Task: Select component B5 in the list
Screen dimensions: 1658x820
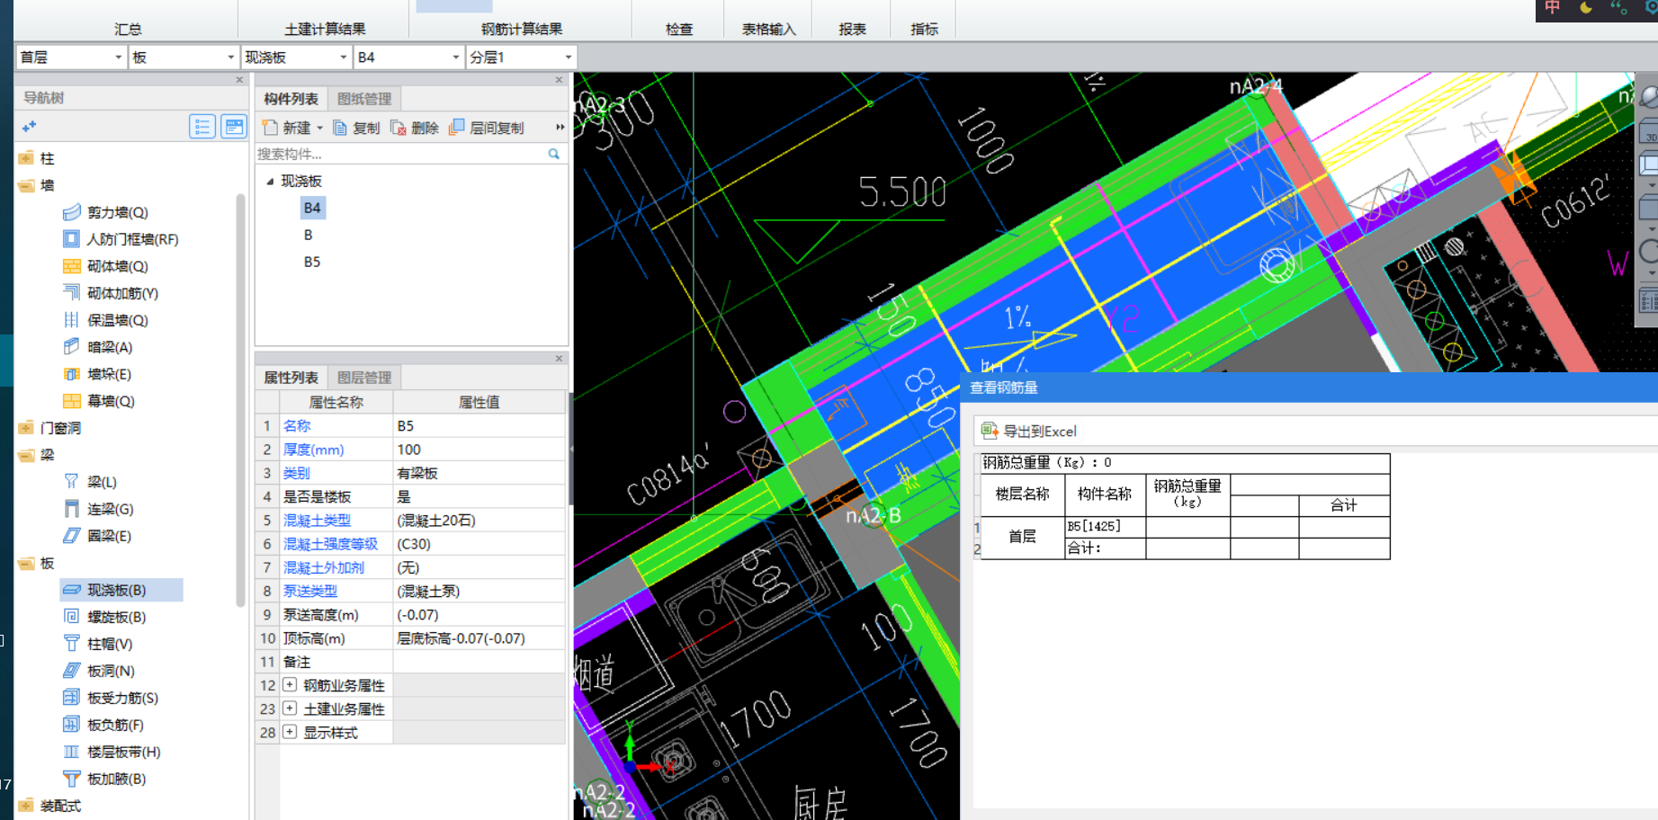Action: pos(312,262)
